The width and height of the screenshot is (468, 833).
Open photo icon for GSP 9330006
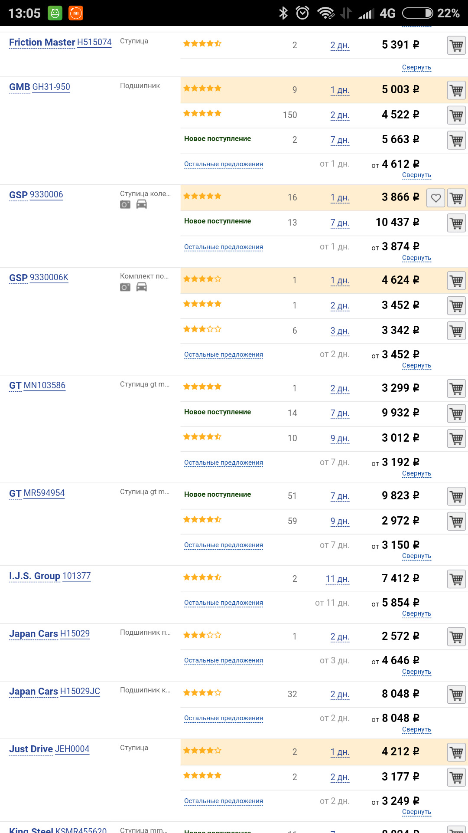125,204
